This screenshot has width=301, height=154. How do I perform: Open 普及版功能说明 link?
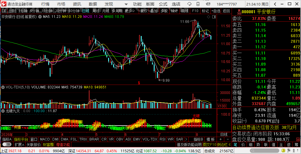coord(189,144)
